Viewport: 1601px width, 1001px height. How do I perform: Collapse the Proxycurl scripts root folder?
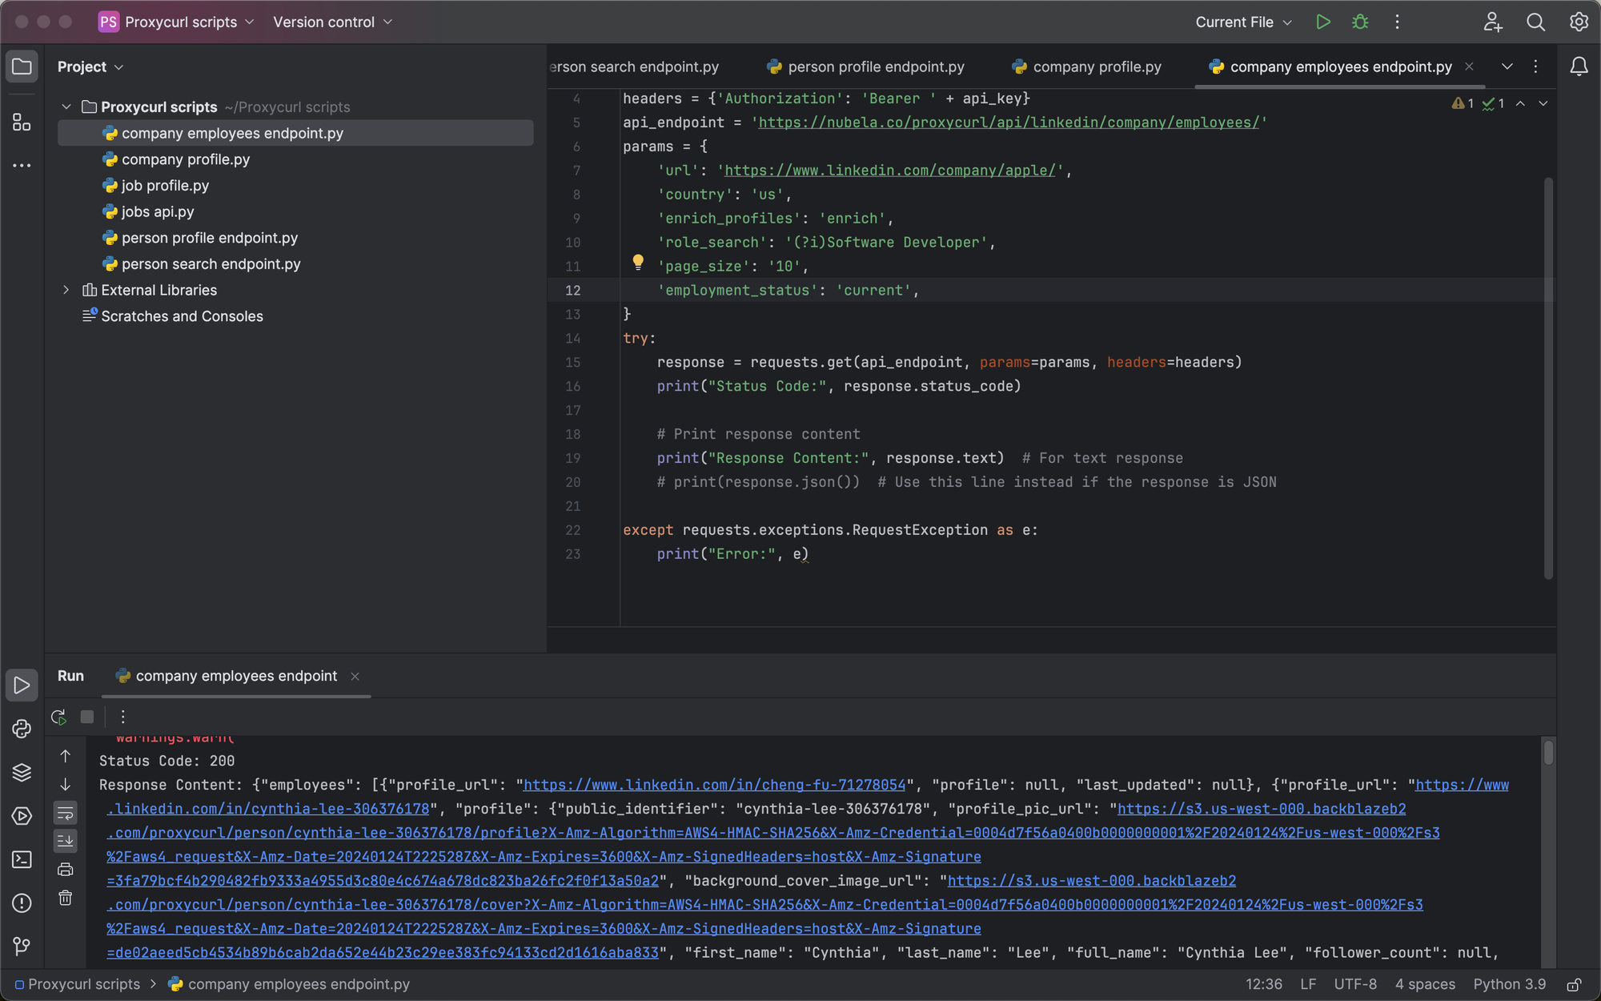click(66, 107)
